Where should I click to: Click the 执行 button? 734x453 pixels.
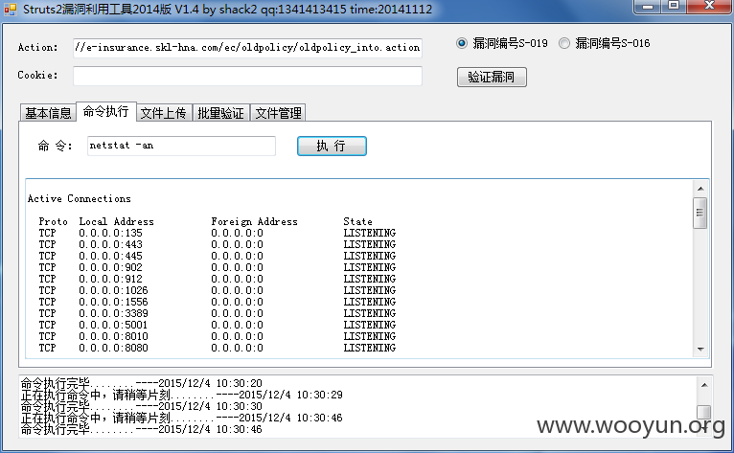click(332, 146)
